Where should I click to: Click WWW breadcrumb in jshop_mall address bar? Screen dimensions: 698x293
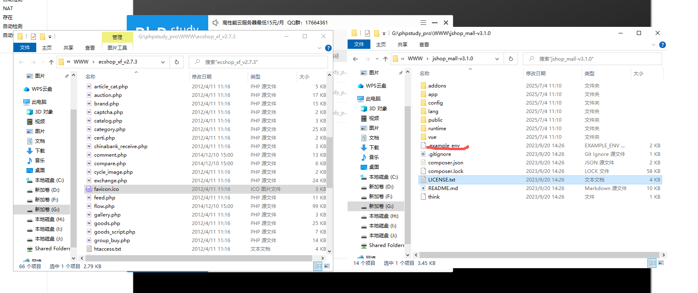415,59
